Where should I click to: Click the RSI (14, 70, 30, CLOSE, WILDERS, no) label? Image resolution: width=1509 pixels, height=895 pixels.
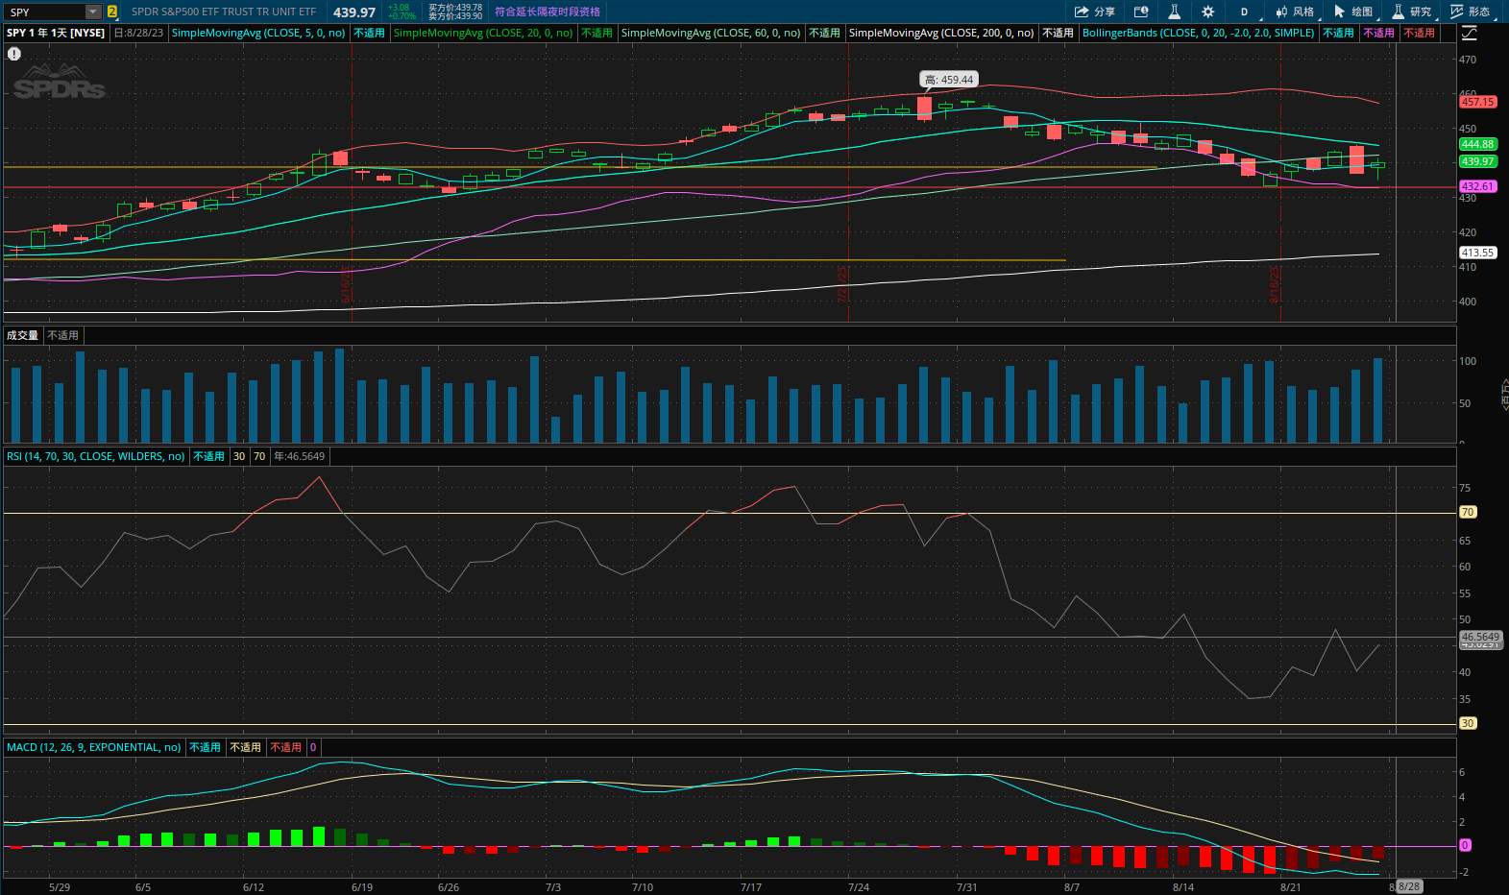pos(95,456)
